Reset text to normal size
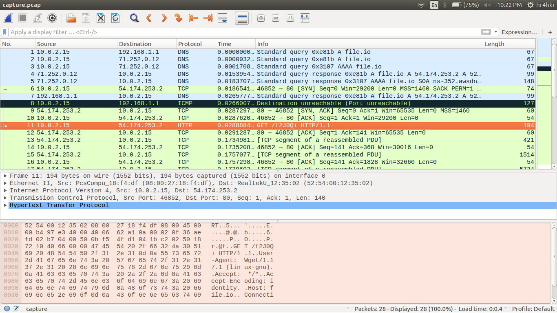Screen dimensions: 557x313 coord(290,18)
